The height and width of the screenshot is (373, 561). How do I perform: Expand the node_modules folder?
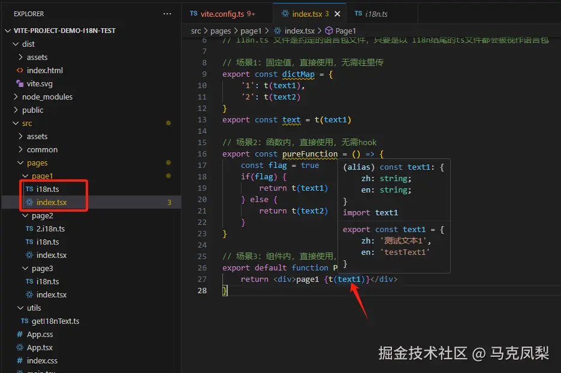click(x=16, y=97)
